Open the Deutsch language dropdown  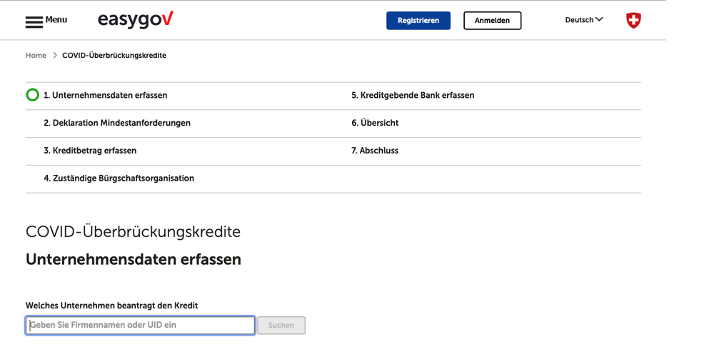tap(584, 19)
